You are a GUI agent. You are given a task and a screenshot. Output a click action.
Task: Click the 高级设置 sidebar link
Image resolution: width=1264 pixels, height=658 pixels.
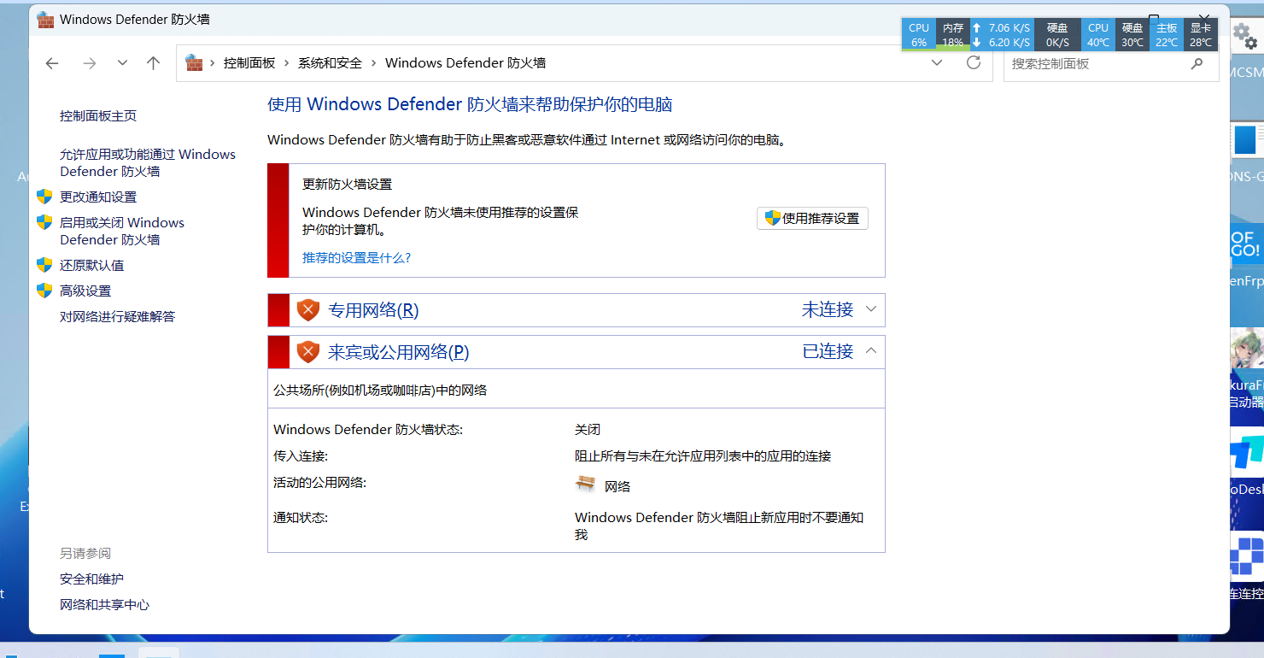point(85,291)
